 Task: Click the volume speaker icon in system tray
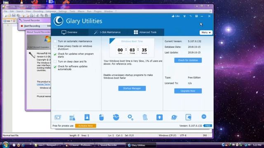pos(249,145)
